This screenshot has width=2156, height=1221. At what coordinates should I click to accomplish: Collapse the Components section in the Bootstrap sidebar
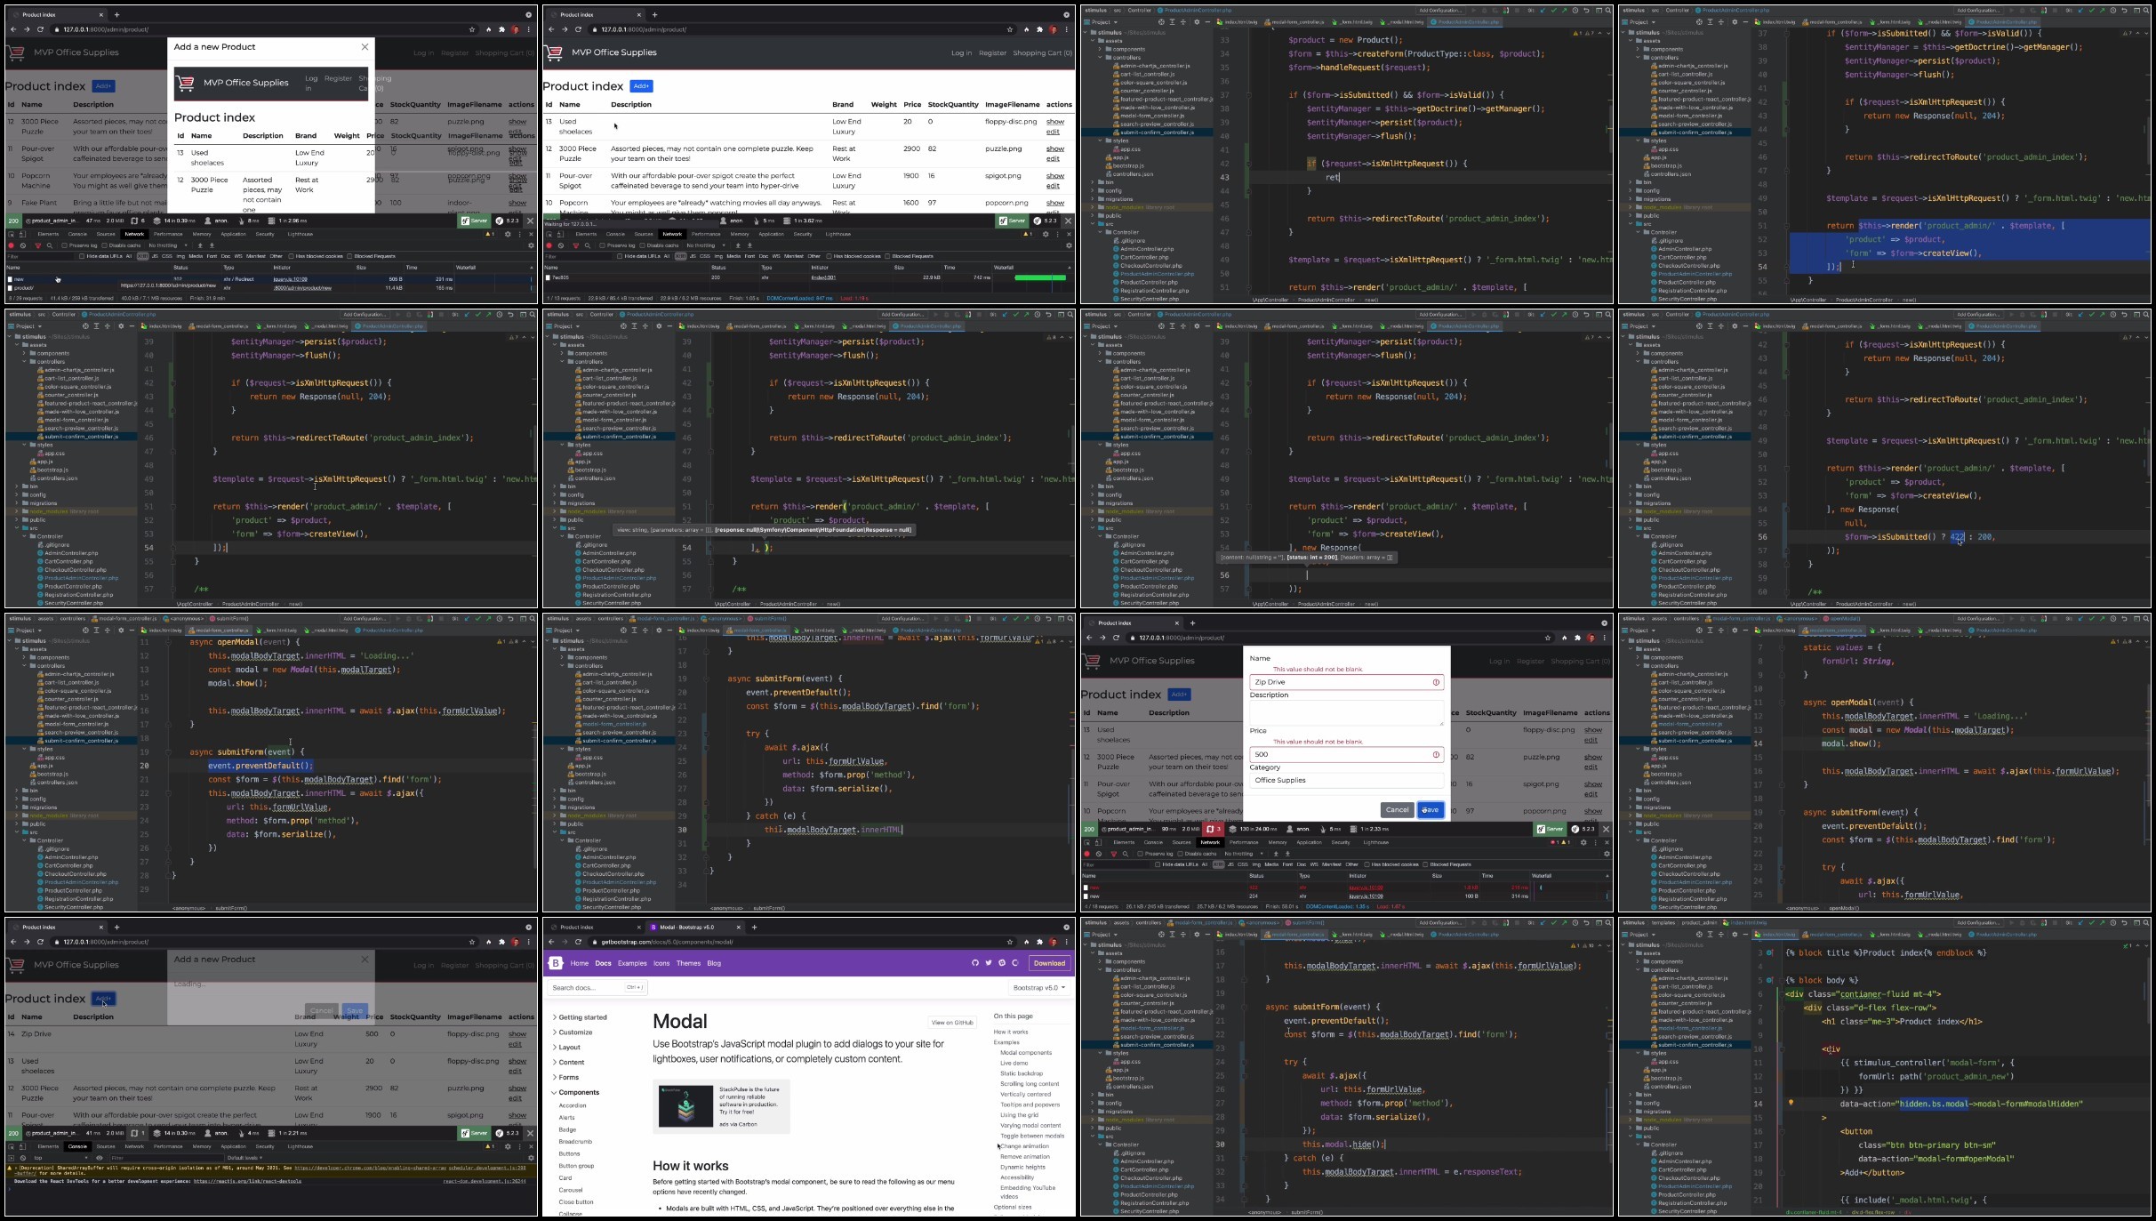pyautogui.click(x=575, y=1093)
